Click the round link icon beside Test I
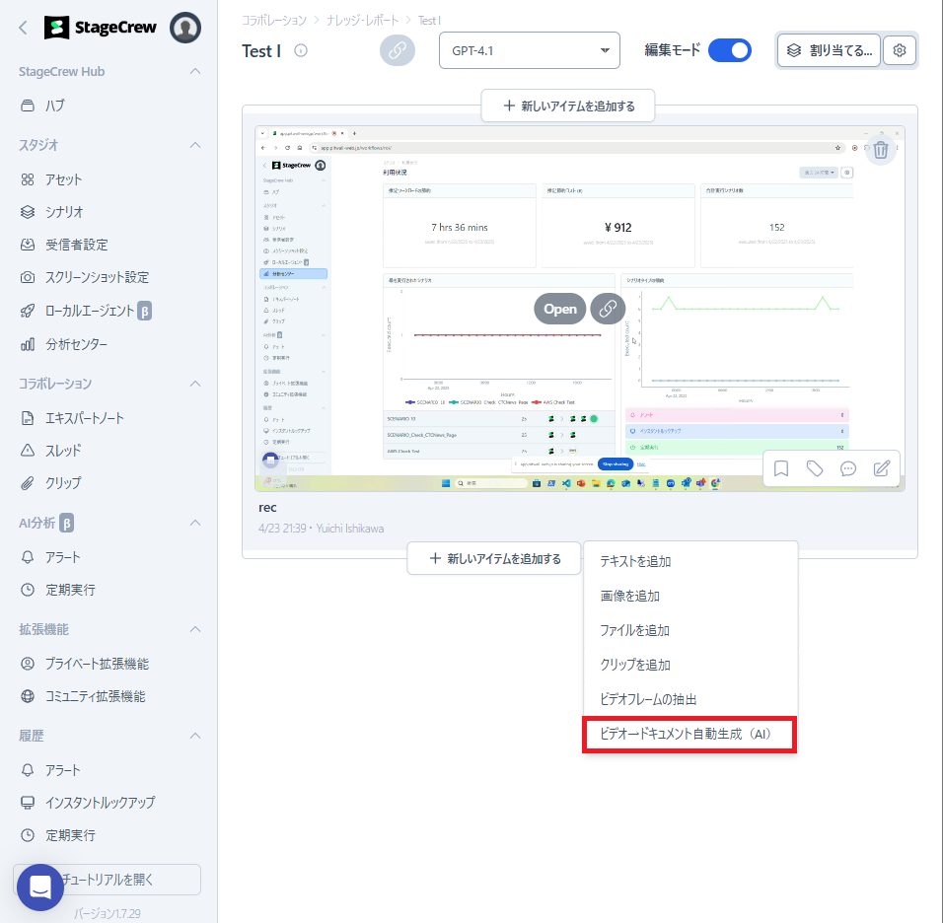This screenshot has height=923, width=943. tap(397, 50)
